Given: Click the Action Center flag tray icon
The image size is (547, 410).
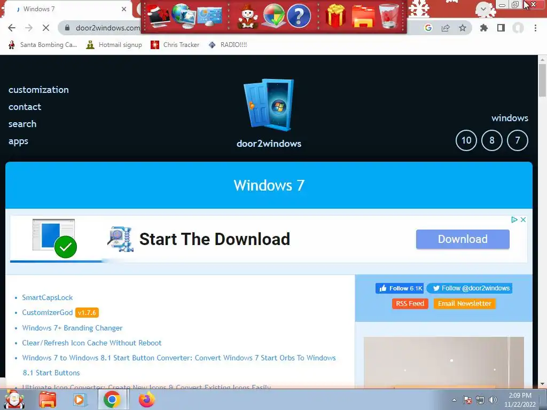Looking at the screenshot, I should click(x=467, y=400).
